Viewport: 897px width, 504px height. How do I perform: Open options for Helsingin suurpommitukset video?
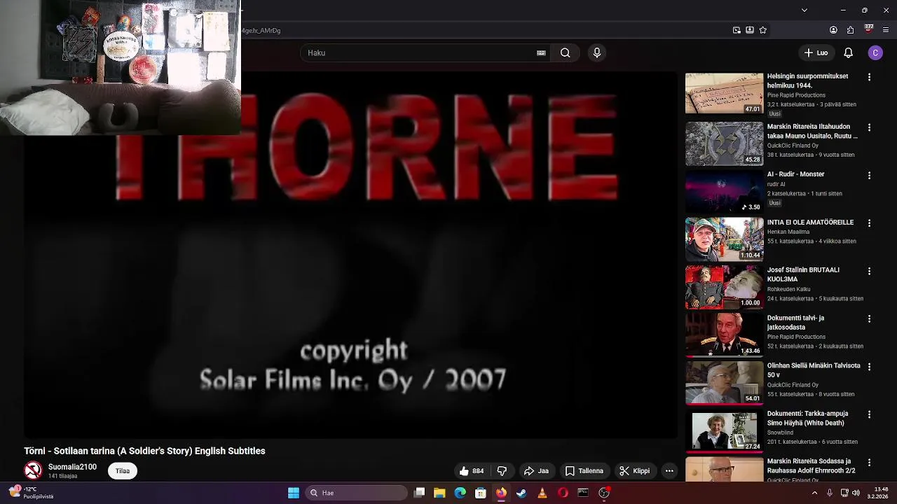pos(869,77)
